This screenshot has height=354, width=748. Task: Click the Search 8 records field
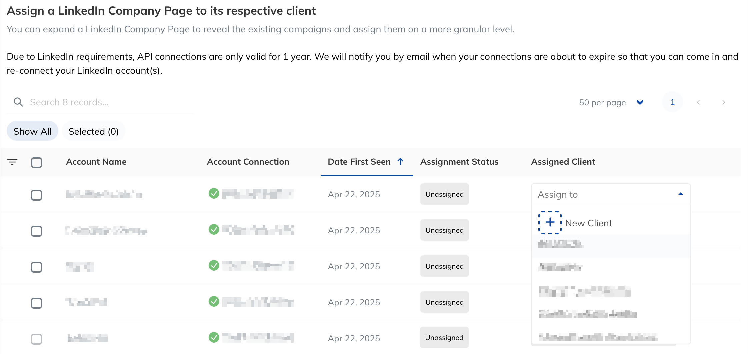point(100,102)
